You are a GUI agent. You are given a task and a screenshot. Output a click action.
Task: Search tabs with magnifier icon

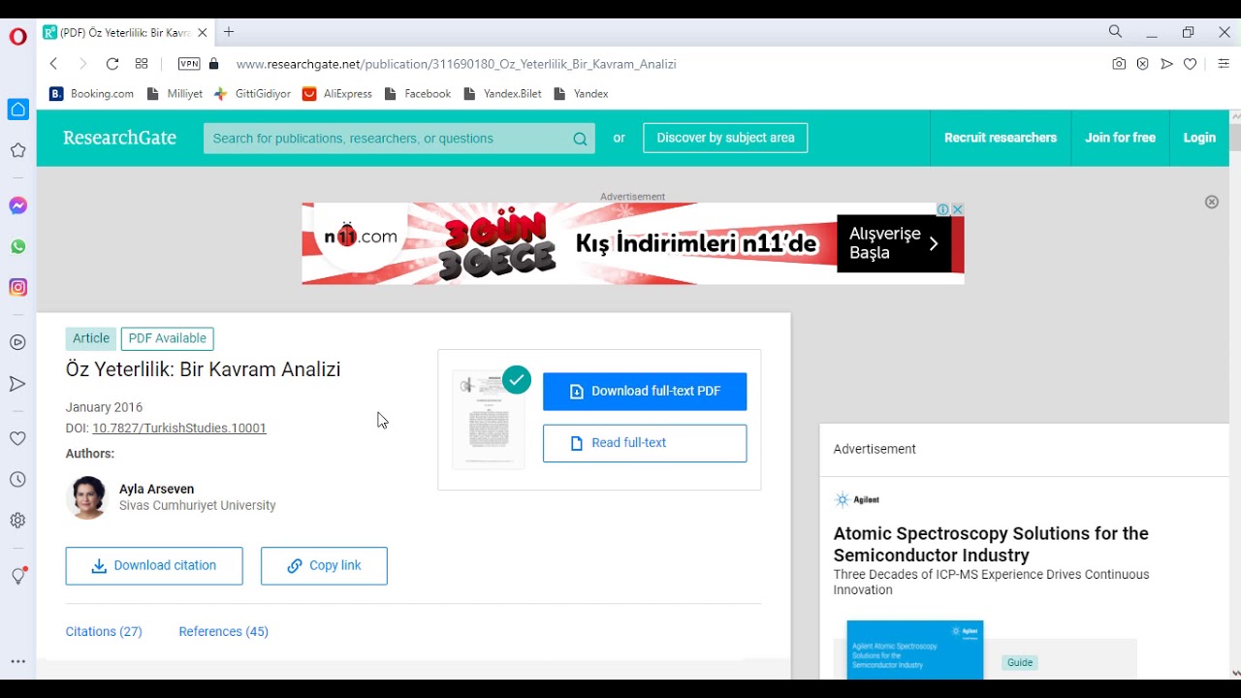(x=1116, y=32)
